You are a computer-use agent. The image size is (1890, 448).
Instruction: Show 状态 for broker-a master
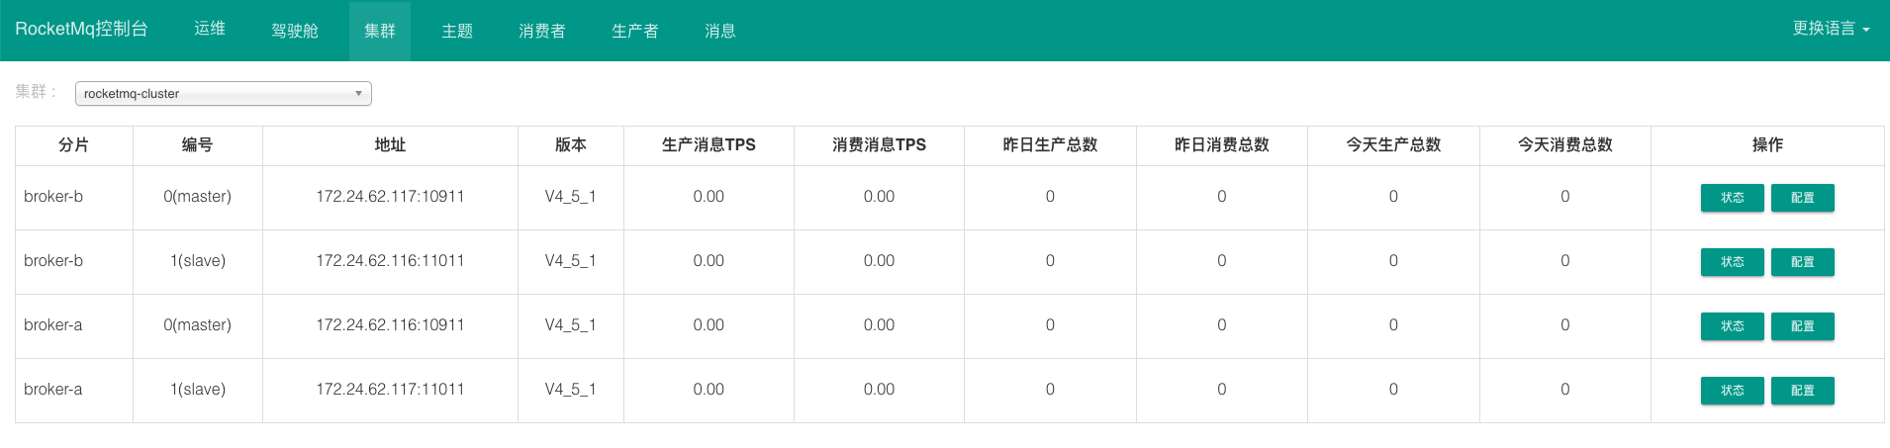[x=1732, y=326]
